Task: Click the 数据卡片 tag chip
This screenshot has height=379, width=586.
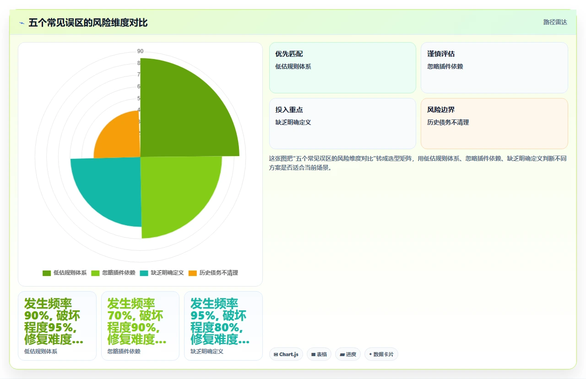Action: (381, 354)
